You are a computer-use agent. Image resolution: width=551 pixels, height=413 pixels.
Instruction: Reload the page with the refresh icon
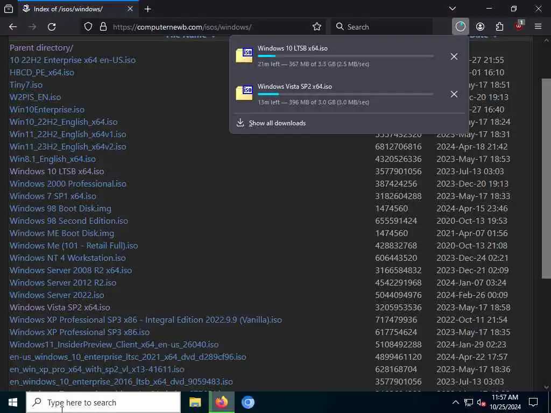click(x=52, y=27)
